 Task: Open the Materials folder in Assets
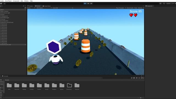[17, 86]
